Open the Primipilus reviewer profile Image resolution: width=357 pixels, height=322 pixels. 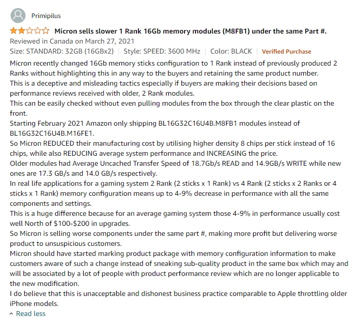pos(47,16)
